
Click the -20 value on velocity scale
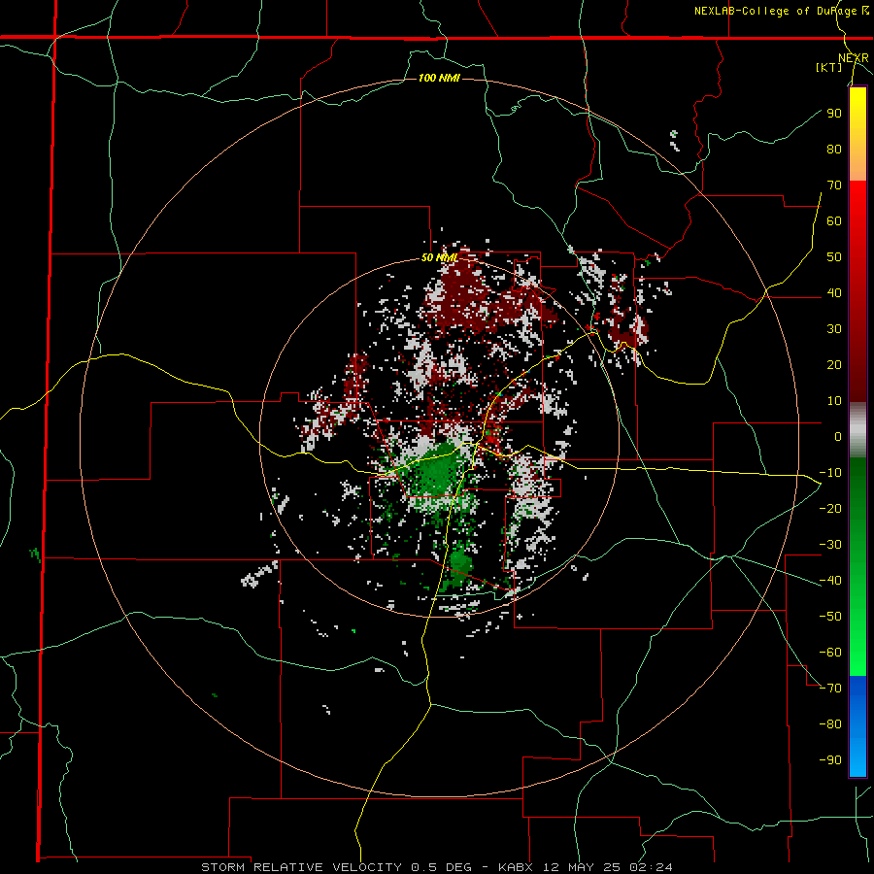coord(830,508)
